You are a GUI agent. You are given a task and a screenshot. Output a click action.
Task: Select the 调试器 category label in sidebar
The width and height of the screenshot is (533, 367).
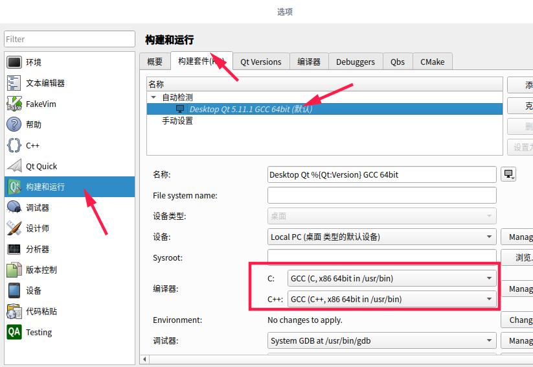coord(38,207)
